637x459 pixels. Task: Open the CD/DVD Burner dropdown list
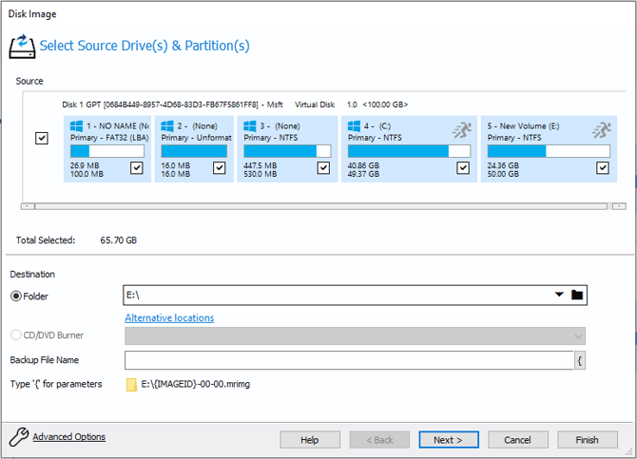577,335
